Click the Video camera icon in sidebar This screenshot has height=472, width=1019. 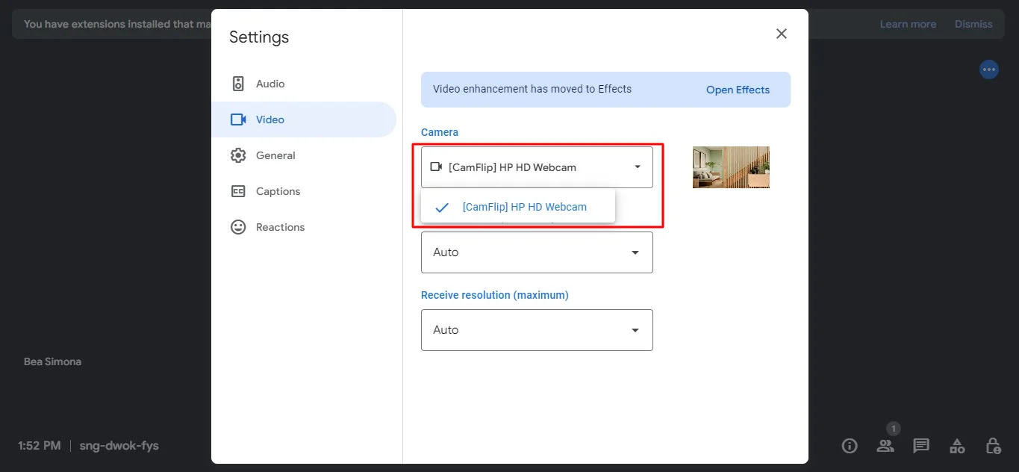coord(238,119)
